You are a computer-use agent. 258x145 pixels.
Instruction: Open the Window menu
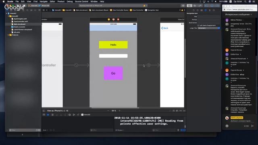click(x=94, y=2)
